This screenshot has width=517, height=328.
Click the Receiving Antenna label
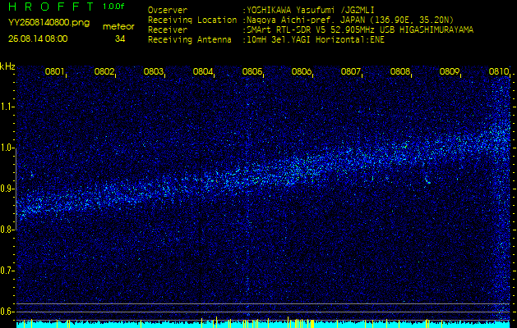click(x=190, y=40)
